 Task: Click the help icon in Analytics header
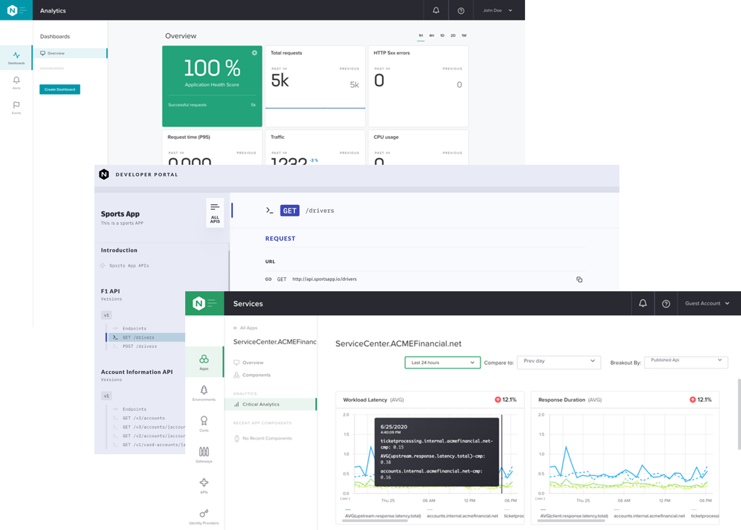click(461, 11)
